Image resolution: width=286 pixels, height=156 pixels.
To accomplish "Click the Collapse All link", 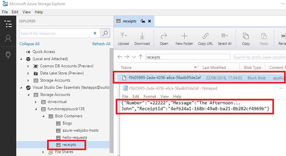I will 29,44.
